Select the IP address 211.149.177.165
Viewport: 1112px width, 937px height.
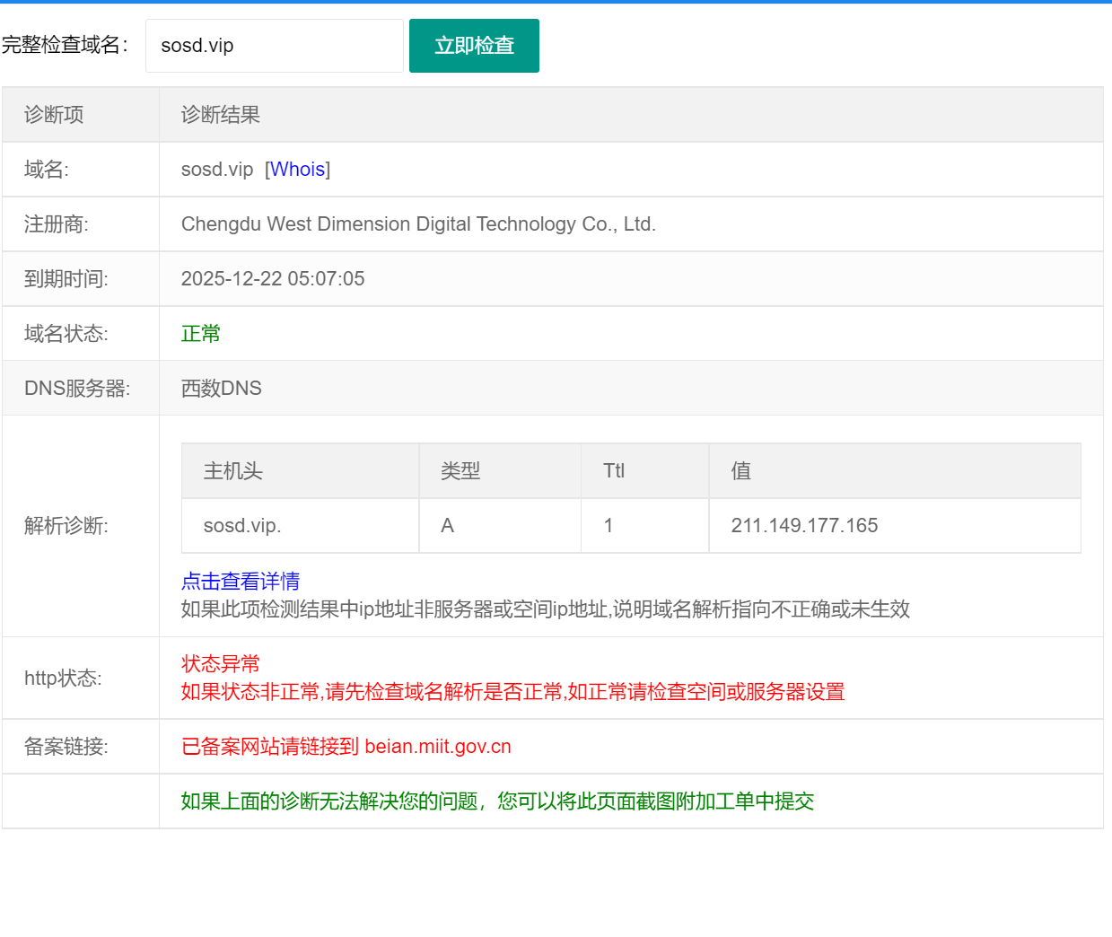pyautogui.click(x=804, y=526)
